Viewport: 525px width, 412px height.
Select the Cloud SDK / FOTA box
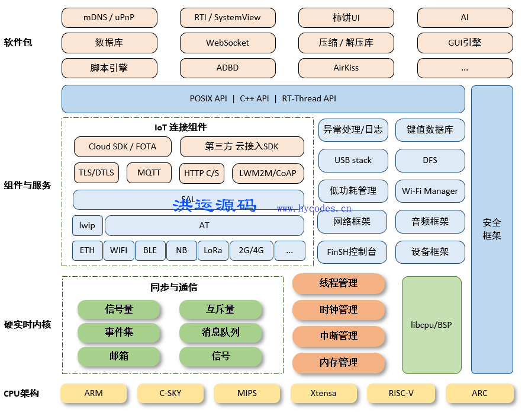123,146
